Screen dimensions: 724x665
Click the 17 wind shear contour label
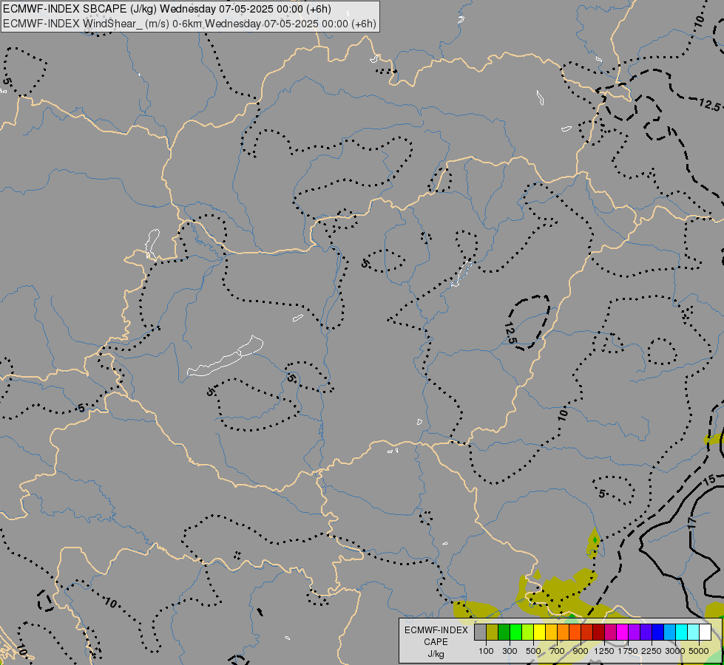691,522
